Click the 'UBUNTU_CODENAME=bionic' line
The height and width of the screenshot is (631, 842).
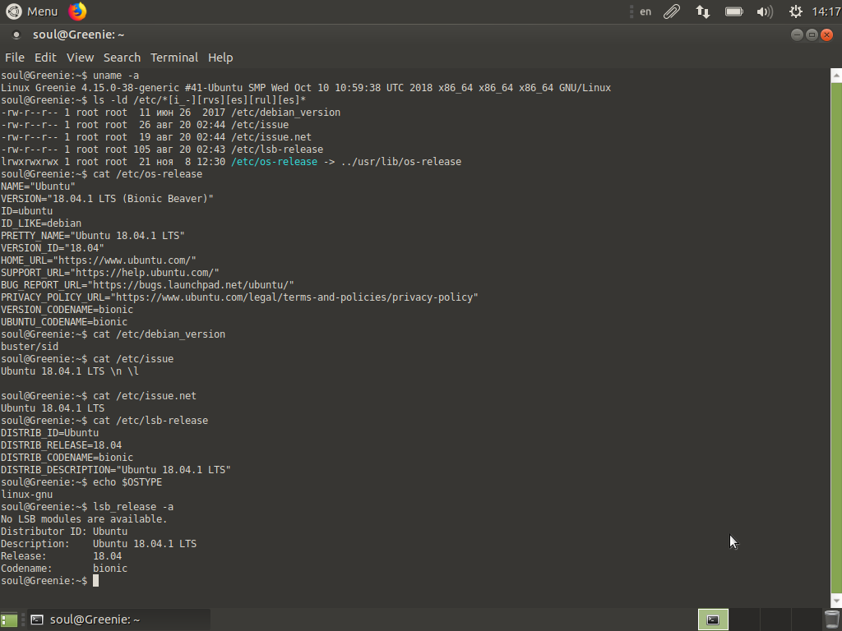tap(64, 322)
